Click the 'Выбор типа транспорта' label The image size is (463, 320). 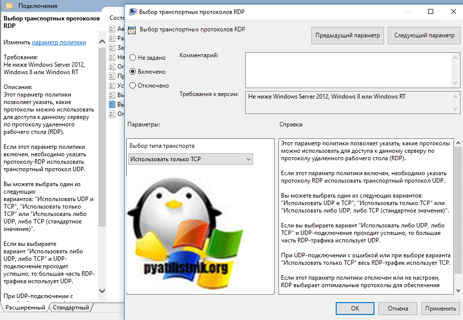[x=162, y=146]
